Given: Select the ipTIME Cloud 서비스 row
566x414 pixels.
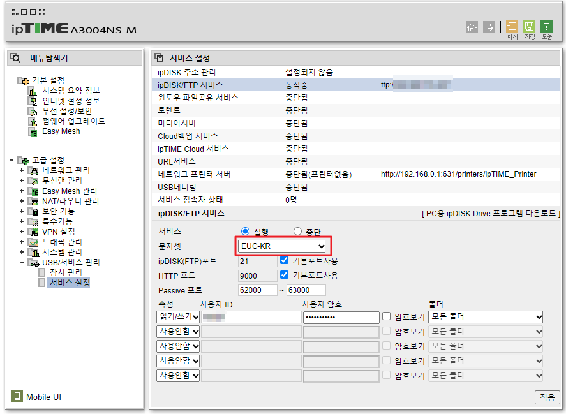Looking at the screenshot, I should [x=356, y=149].
